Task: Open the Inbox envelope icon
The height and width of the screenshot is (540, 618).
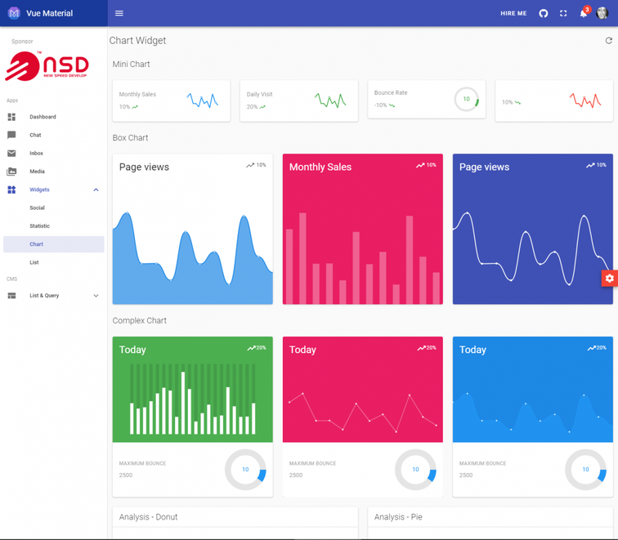Action: pos(11,154)
